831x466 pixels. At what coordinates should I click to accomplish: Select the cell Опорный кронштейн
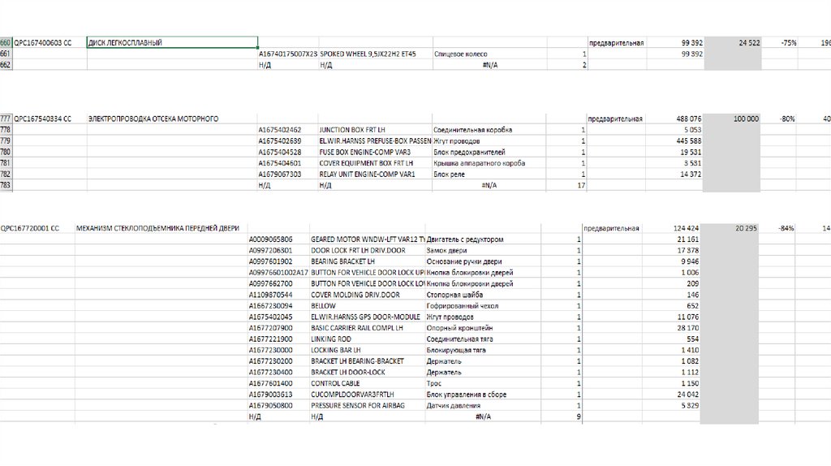483,328
